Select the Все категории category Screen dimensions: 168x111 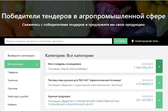(x=22, y=64)
